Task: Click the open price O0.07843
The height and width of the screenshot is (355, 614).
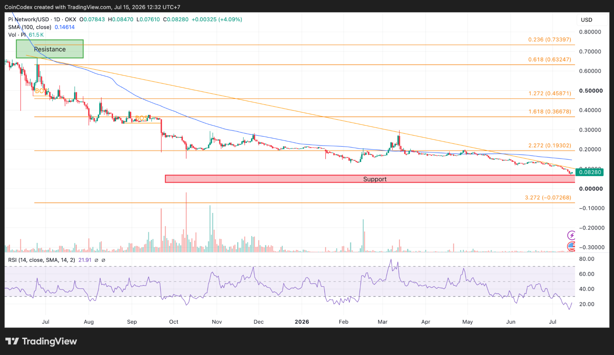Action: [92, 19]
